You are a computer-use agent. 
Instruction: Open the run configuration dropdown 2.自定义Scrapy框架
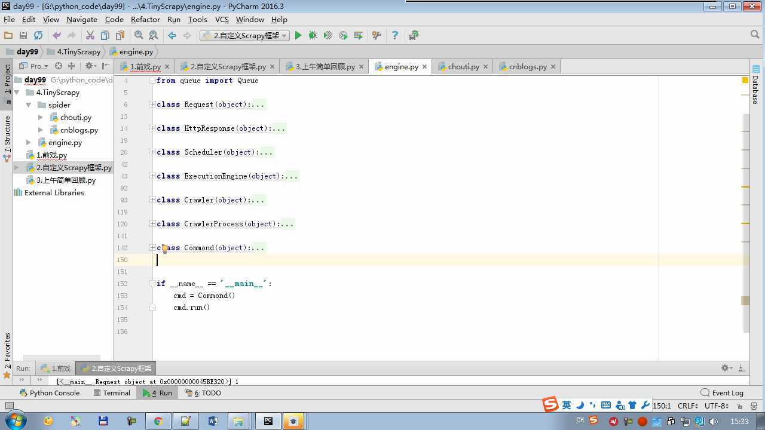(244, 36)
